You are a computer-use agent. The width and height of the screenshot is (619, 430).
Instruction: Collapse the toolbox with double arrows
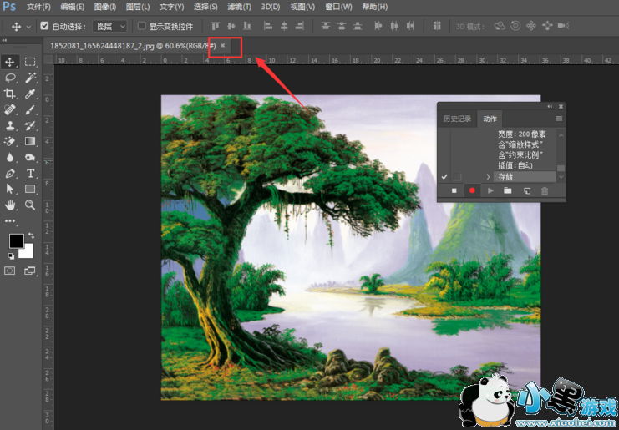(4, 40)
